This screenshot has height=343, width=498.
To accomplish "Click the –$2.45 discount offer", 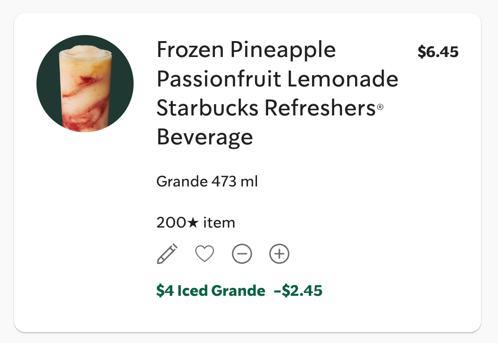I will pyautogui.click(x=299, y=290).
